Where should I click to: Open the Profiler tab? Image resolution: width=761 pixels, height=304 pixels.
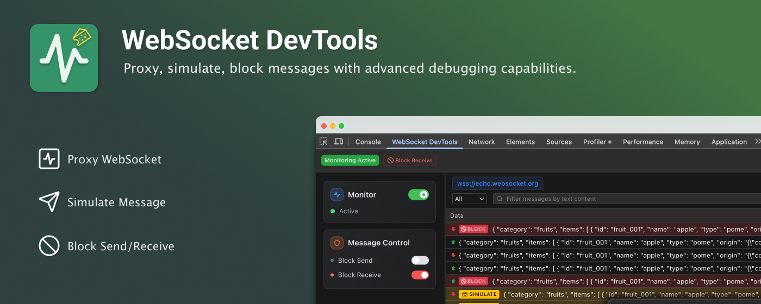tap(597, 142)
